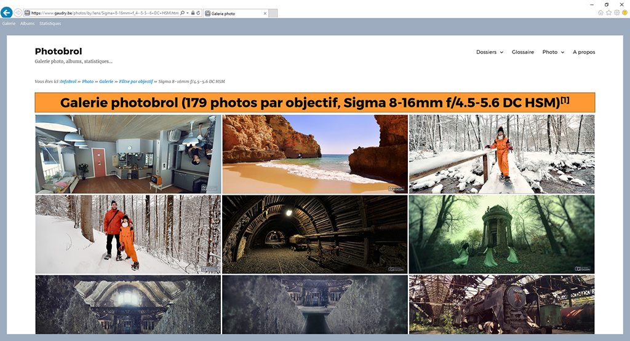This screenshot has height=341, width=630.
Task: Click the URL in the address bar
Action: (x=105, y=14)
